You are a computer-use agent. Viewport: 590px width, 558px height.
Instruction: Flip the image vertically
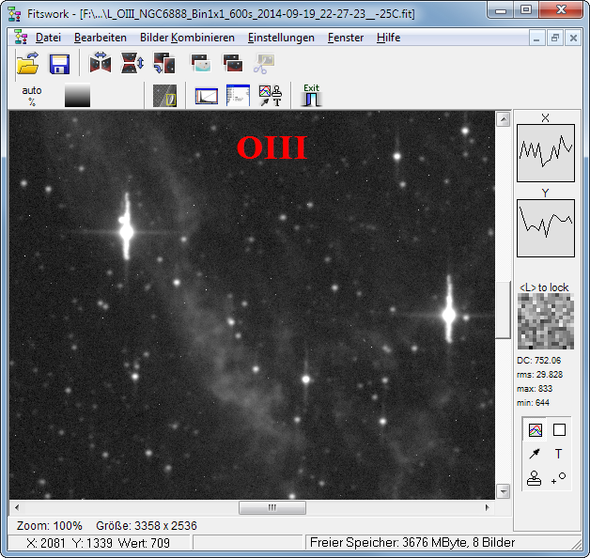point(132,64)
